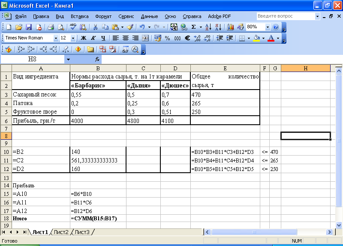This screenshot has height=246, width=343.
Task: Select column H header
Action: point(306,69)
